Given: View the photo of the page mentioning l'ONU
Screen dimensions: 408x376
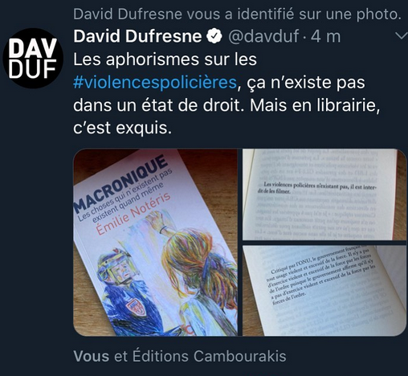Looking at the screenshot, I should [x=324, y=291].
